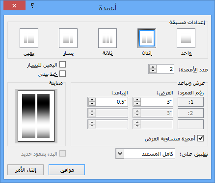Decrease column 1 العرض with down arrow
The width and height of the screenshot is (215, 183).
[137, 104]
